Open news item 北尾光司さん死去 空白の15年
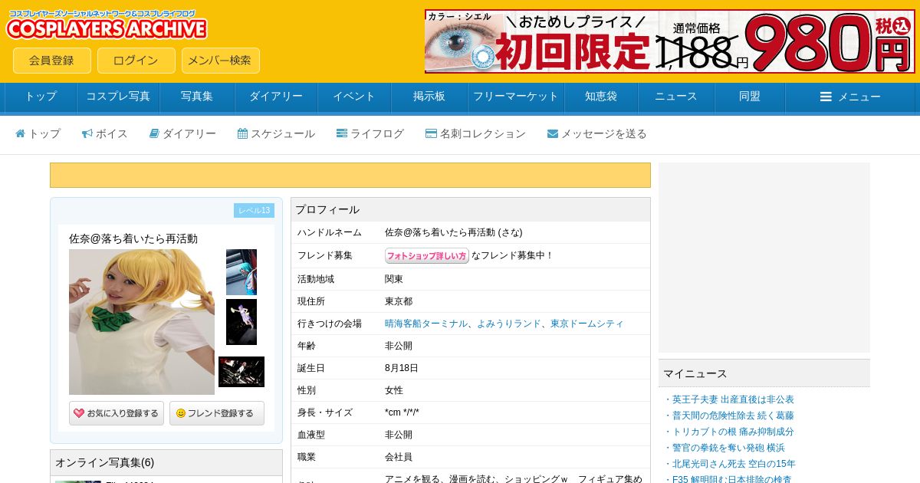The width and height of the screenshot is (920, 483). [x=734, y=464]
